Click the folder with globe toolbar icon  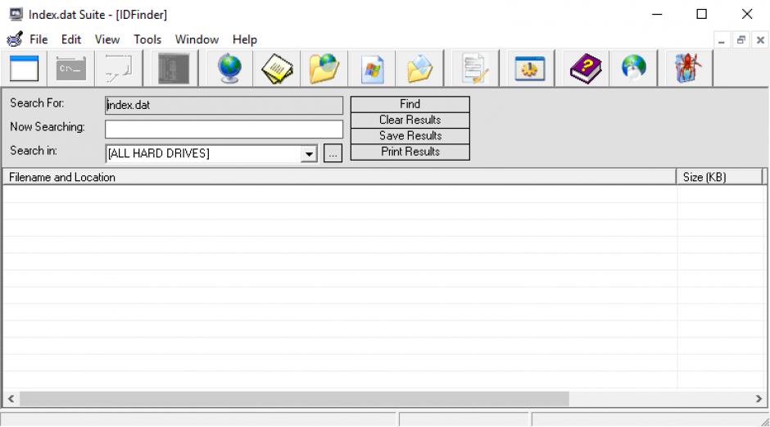pyautogui.click(x=324, y=68)
